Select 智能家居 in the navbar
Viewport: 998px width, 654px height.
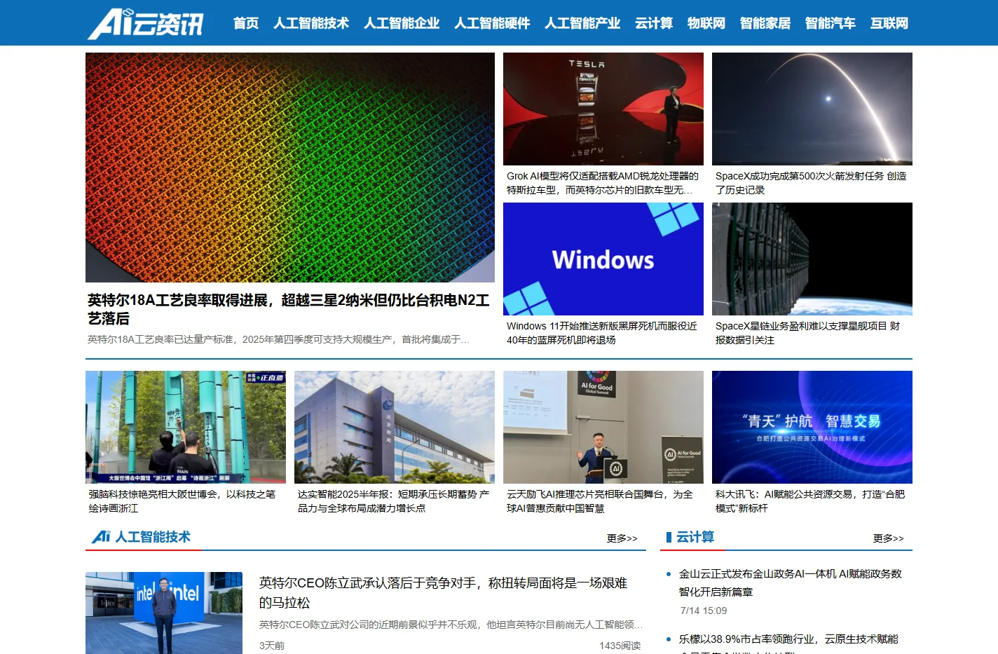click(765, 23)
